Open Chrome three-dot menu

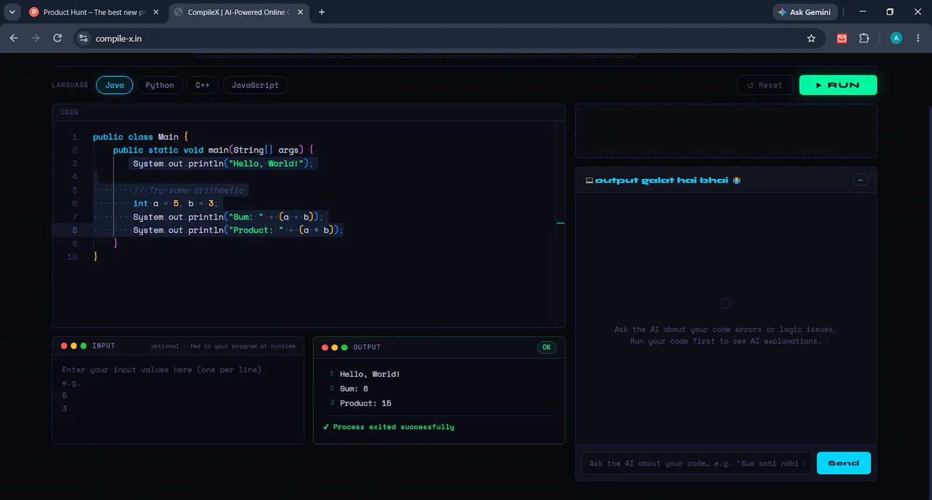(x=918, y=38)
